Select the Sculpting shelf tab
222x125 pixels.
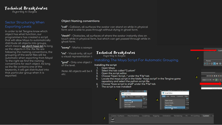click(x=146, y=116)
